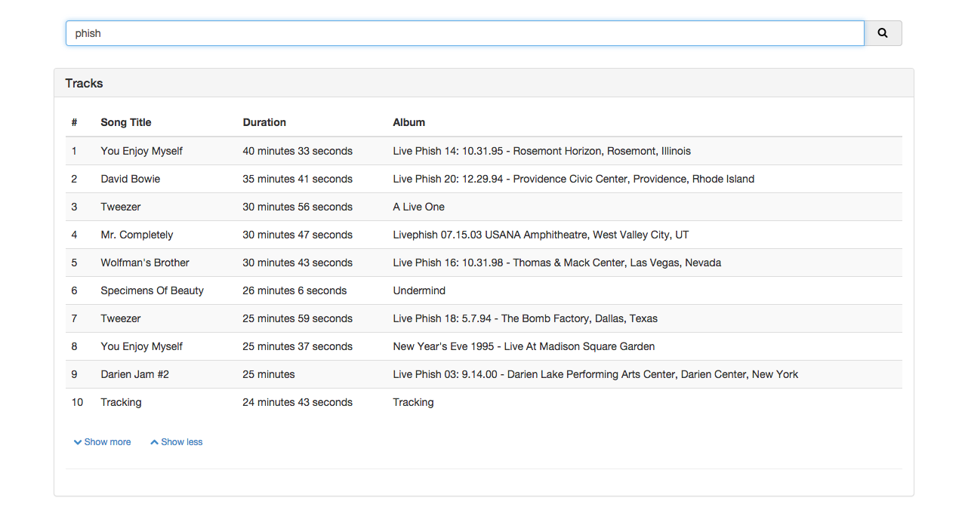Click duration "30 minutes 43 seconds"
The height and width of the screenshot is (507, 965).
click(x=298, y=263)
